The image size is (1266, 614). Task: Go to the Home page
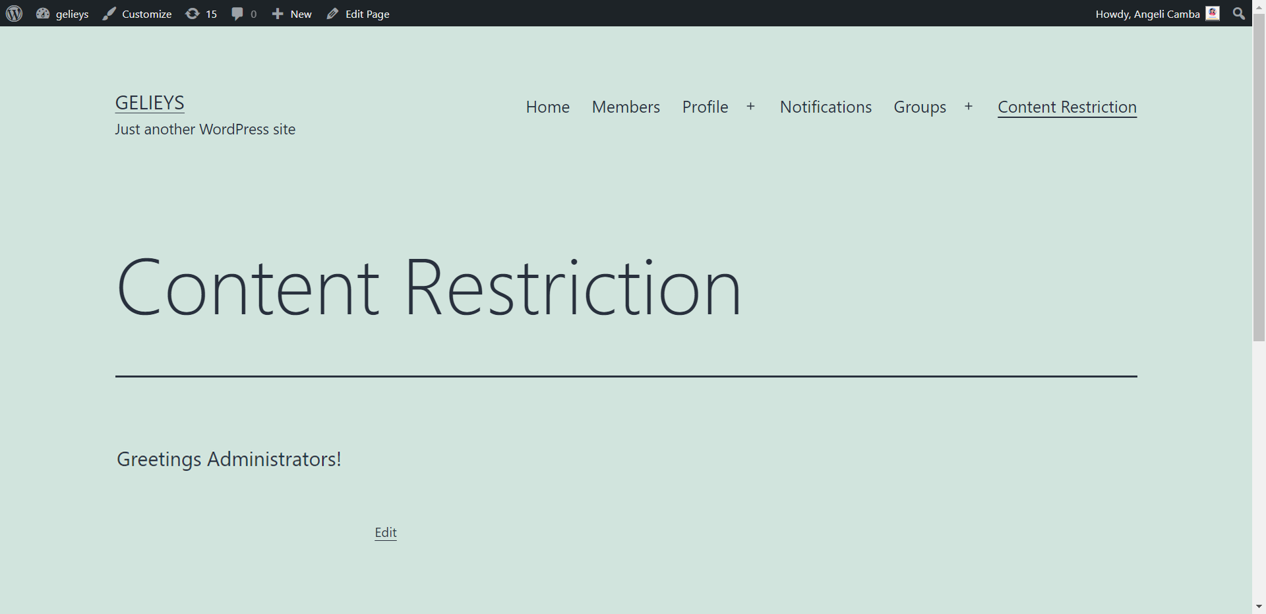click(548, 107)
